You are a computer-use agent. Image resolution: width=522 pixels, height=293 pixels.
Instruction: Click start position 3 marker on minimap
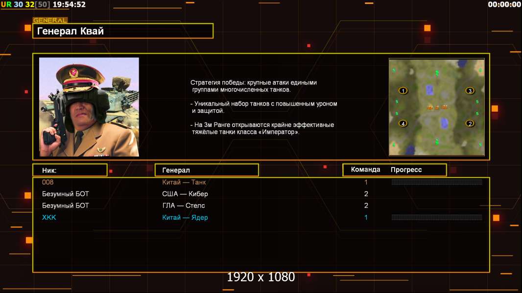(x=470, y=91)
